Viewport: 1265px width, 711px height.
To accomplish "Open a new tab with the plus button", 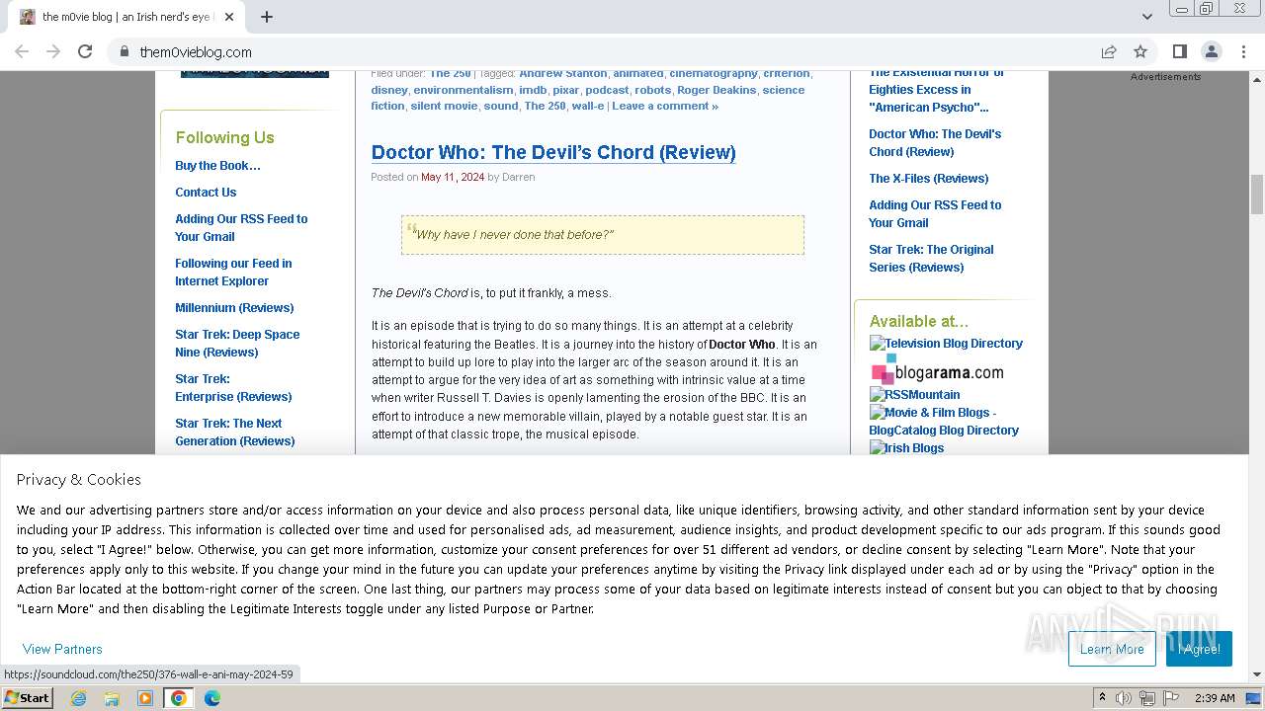I will point(267,17).
